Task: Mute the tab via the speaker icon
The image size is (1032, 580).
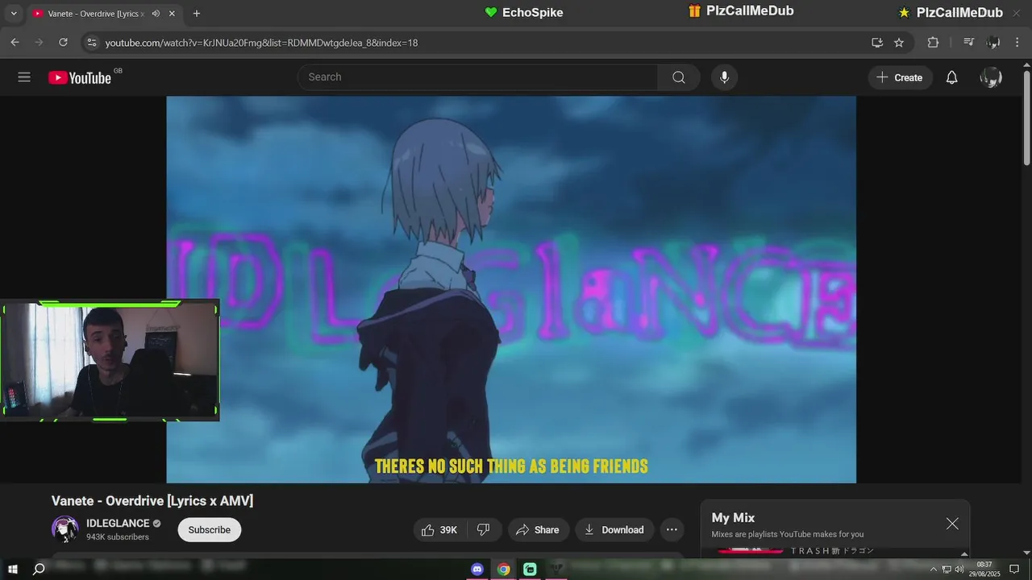Action: 156,14
